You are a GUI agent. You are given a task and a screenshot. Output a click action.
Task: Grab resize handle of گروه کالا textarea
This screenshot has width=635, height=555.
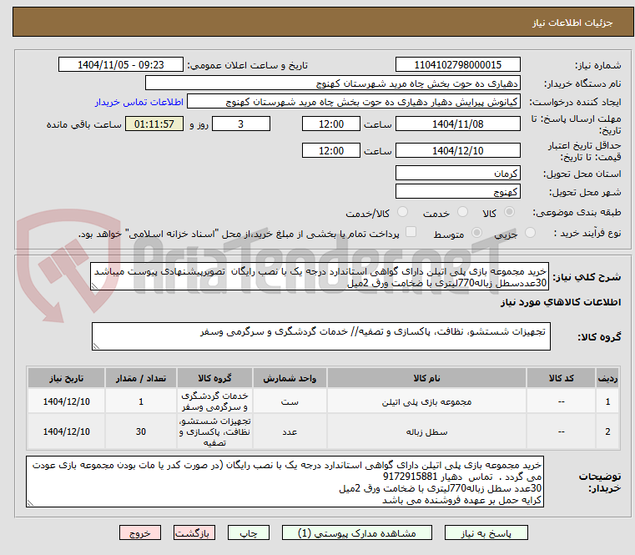[97, 346]
